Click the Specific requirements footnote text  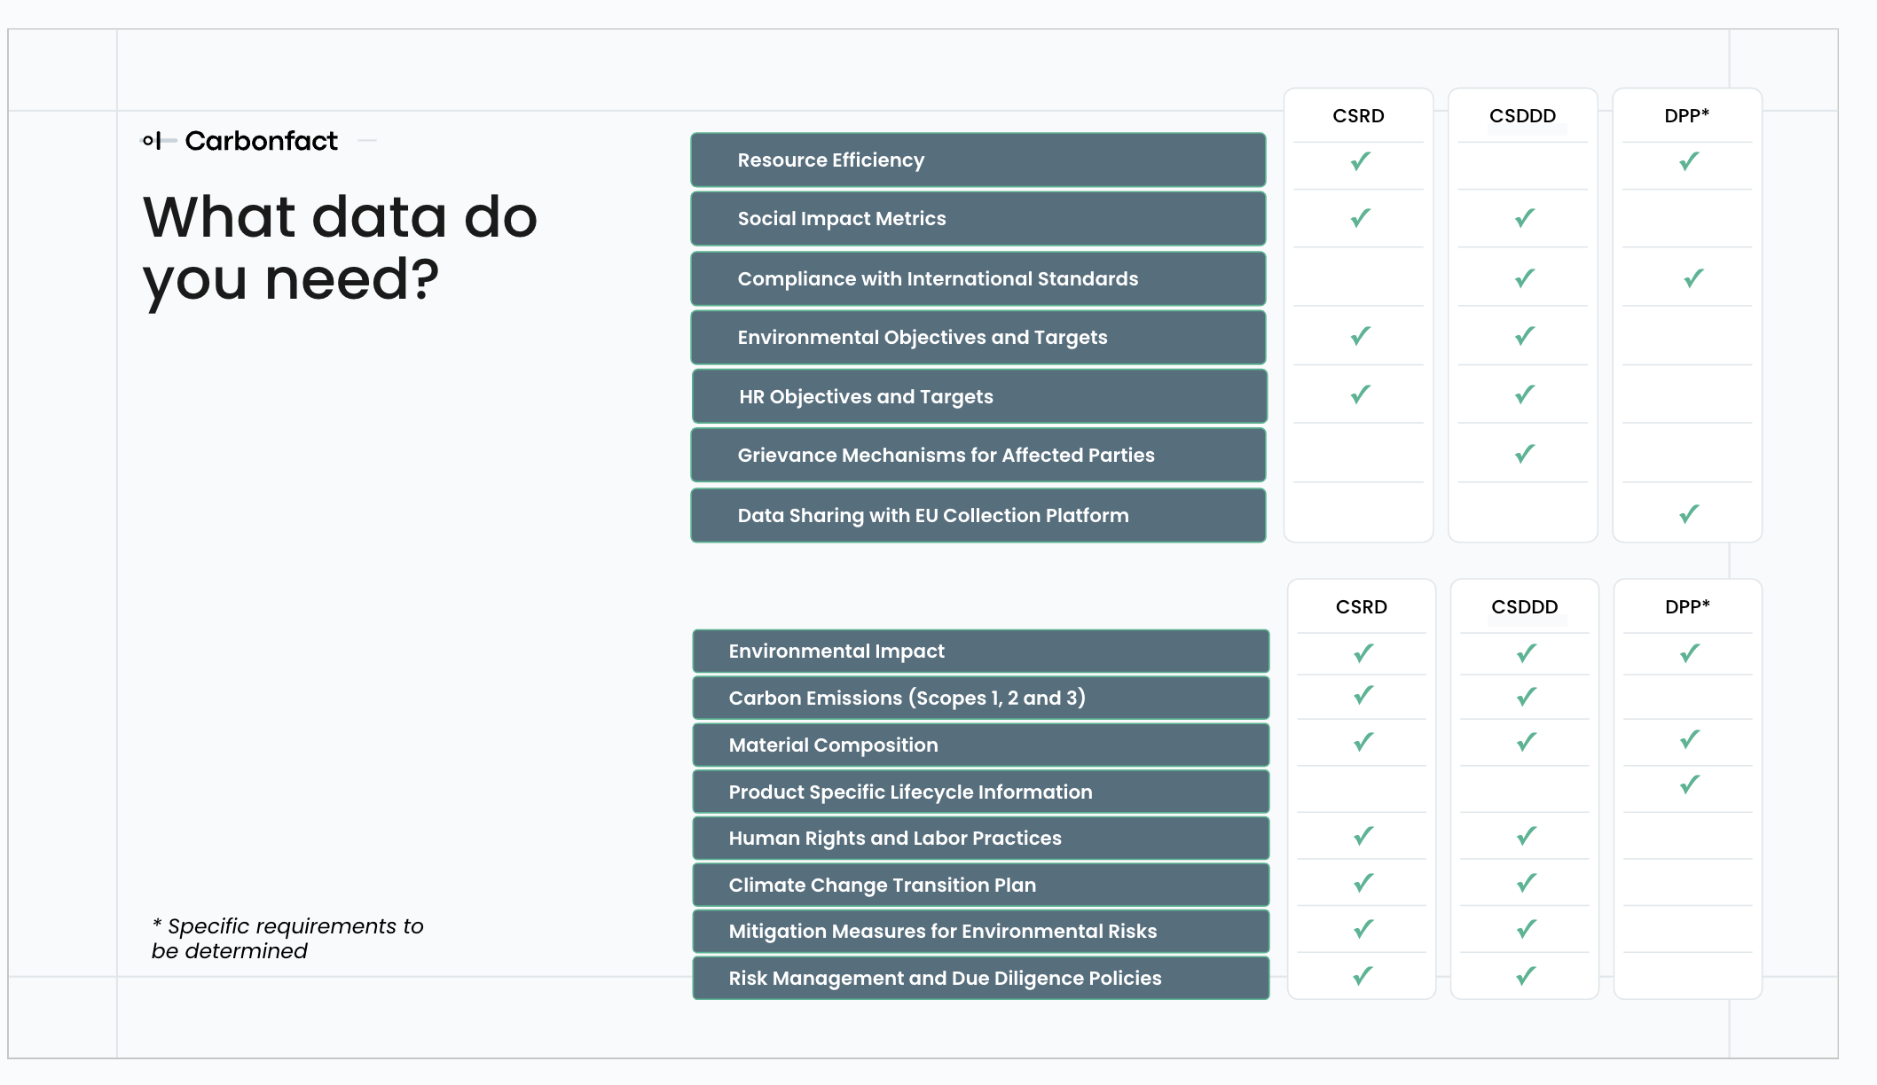pos(287,938)
